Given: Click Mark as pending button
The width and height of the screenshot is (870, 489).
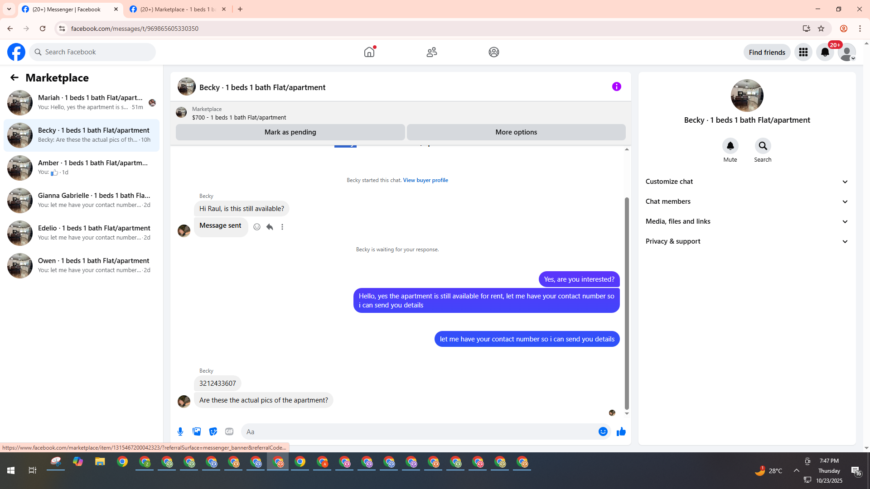Looking at the screenshot, I should (x=290, y=132).
